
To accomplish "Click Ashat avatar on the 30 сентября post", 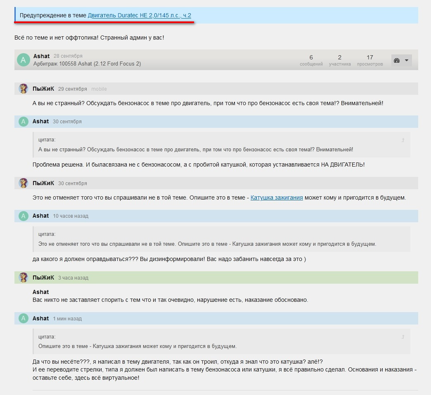I will [24, 121].
